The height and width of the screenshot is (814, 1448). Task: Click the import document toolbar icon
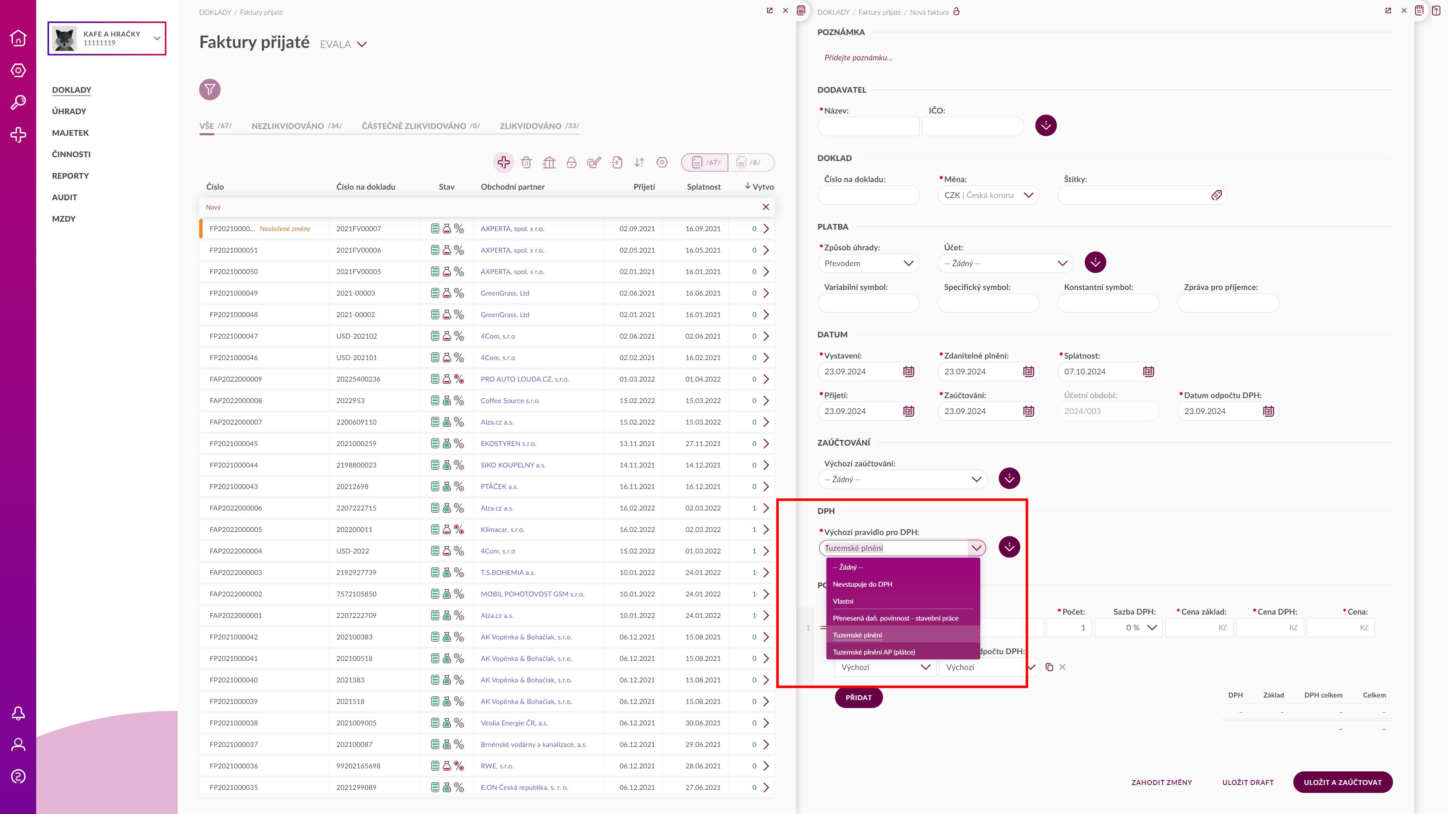click(x=617, y=162)
